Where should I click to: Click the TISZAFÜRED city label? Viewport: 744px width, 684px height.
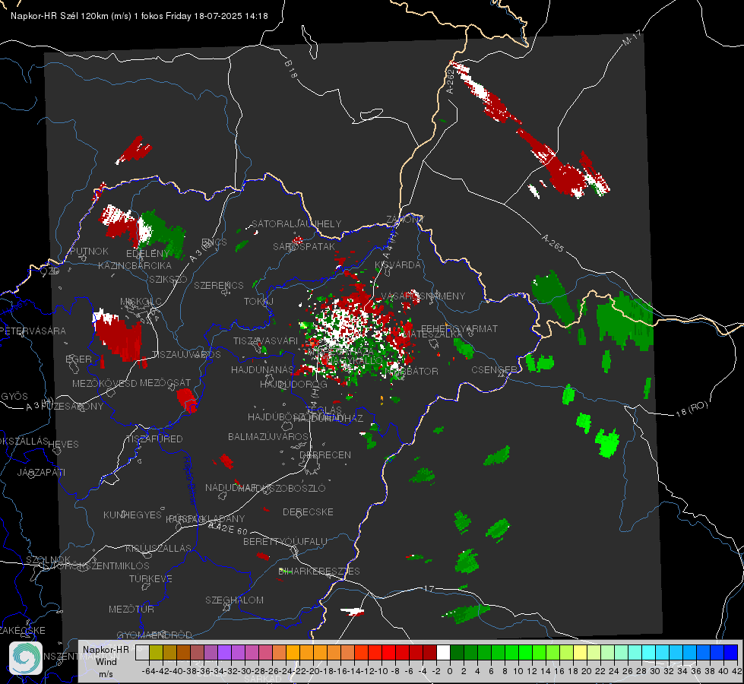tap(155, 439)
